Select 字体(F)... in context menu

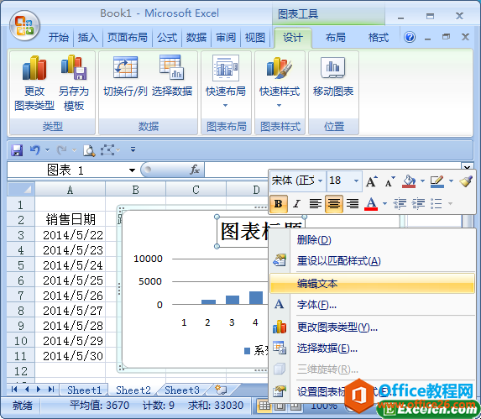click(x=372, y=305)
